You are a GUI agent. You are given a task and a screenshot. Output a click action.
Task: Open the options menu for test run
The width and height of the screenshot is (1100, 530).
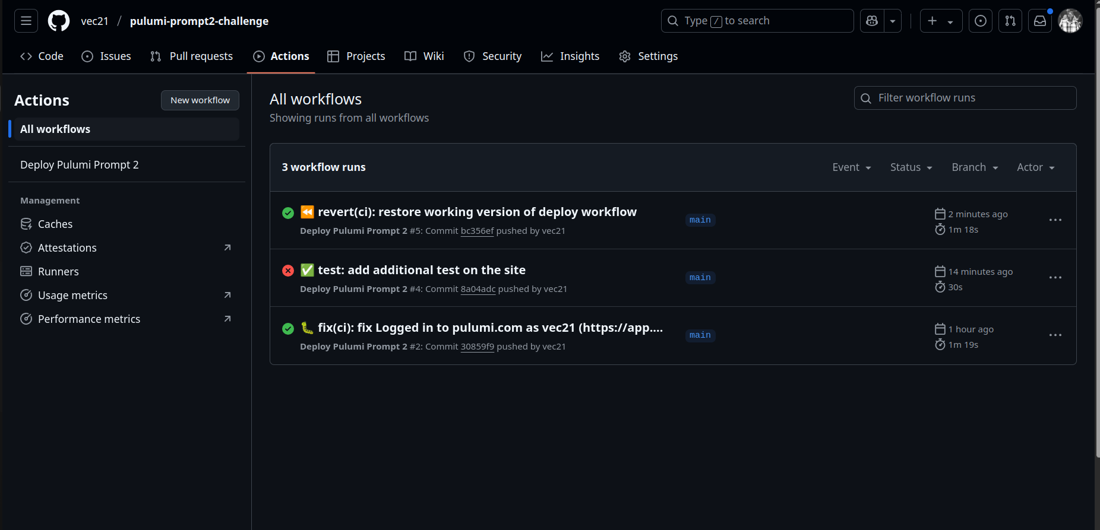[1055, 278]
